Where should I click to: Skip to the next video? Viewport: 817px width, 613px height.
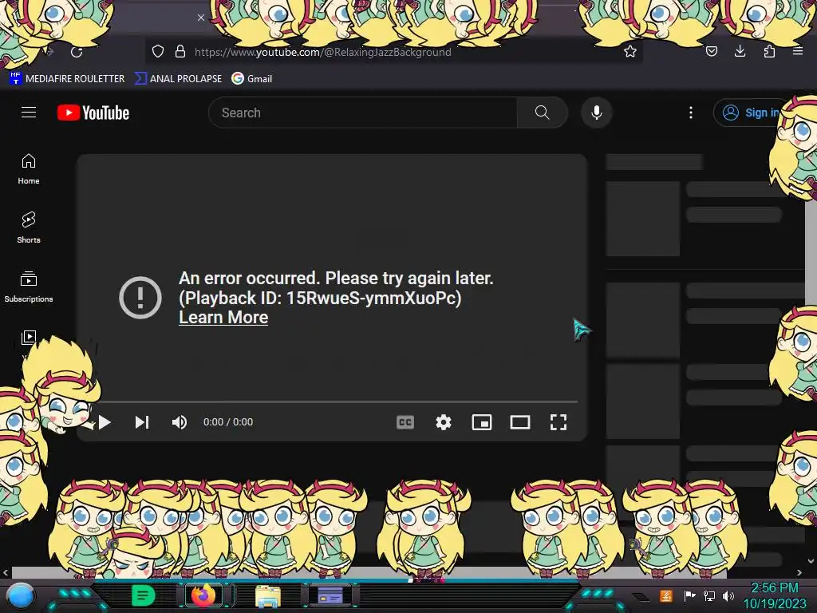click(142, 422)
